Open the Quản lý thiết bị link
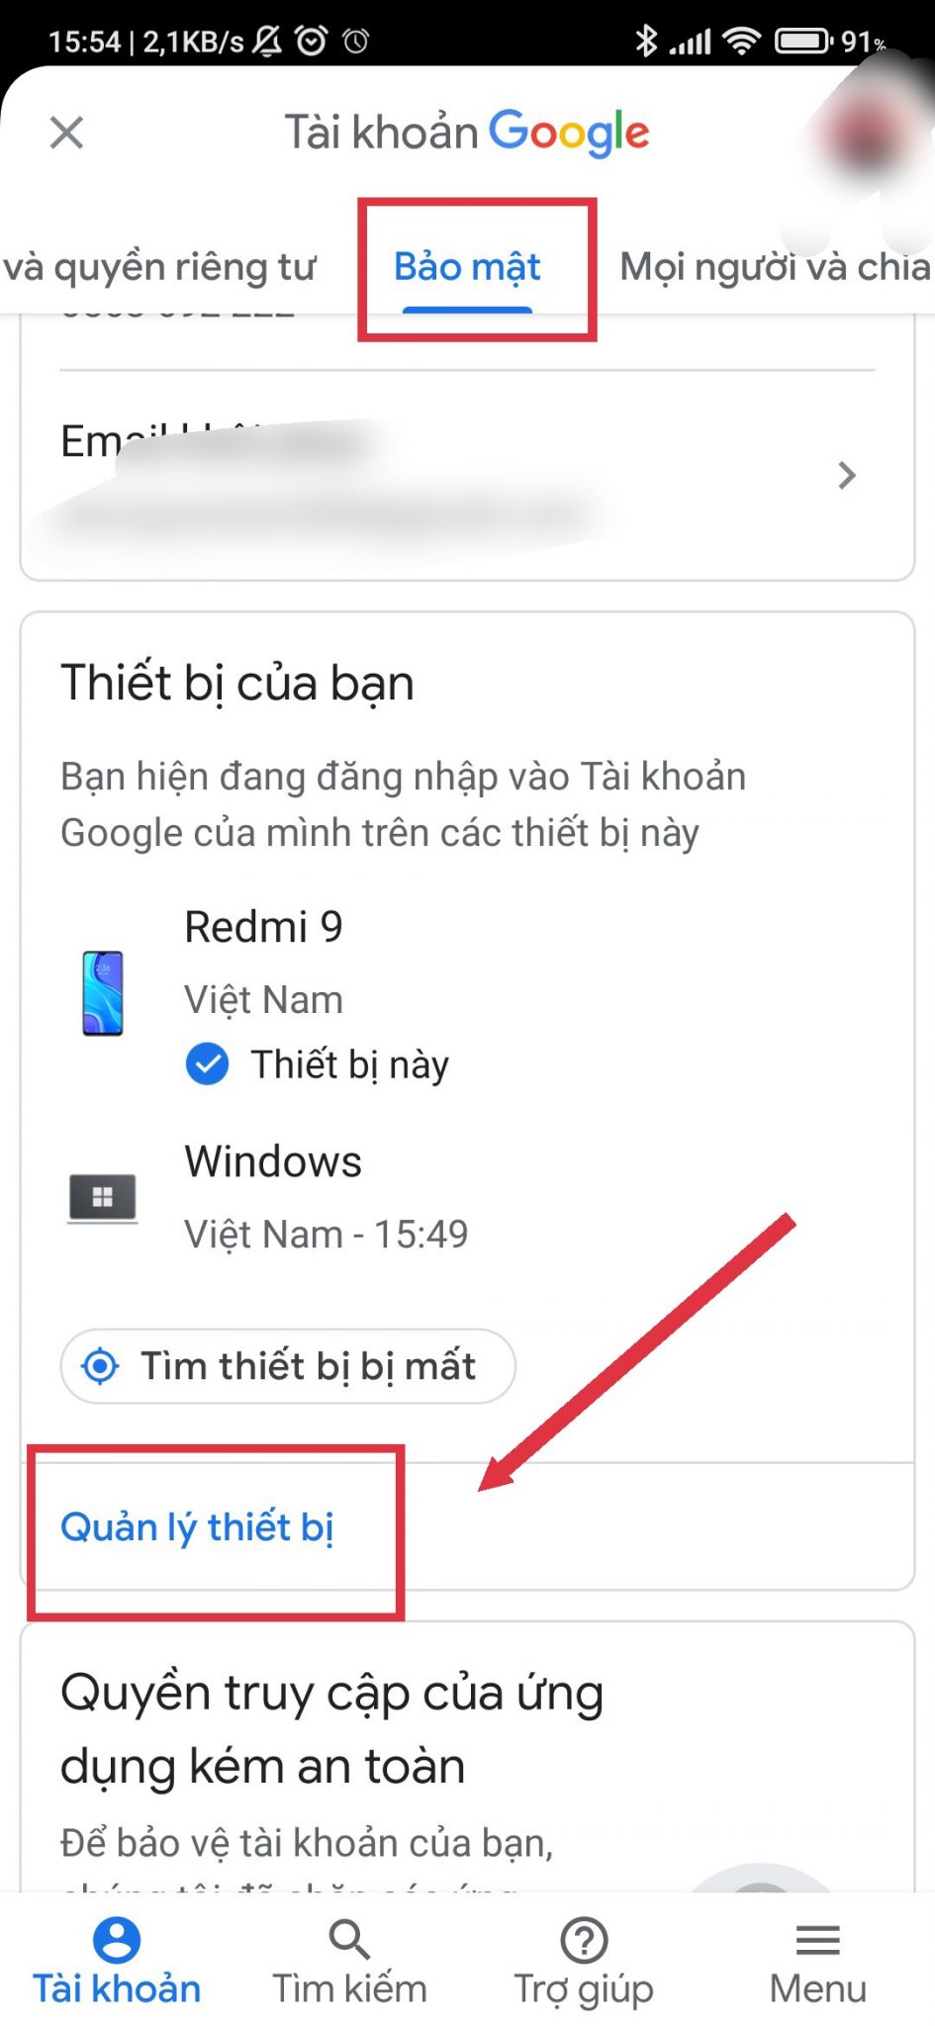935x2026 pixels. click(x=197, y=1527)
